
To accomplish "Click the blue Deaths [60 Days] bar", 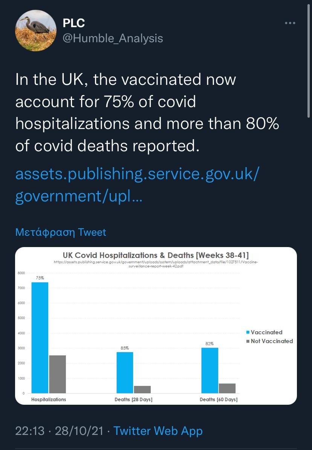I will tap(210, 370).
